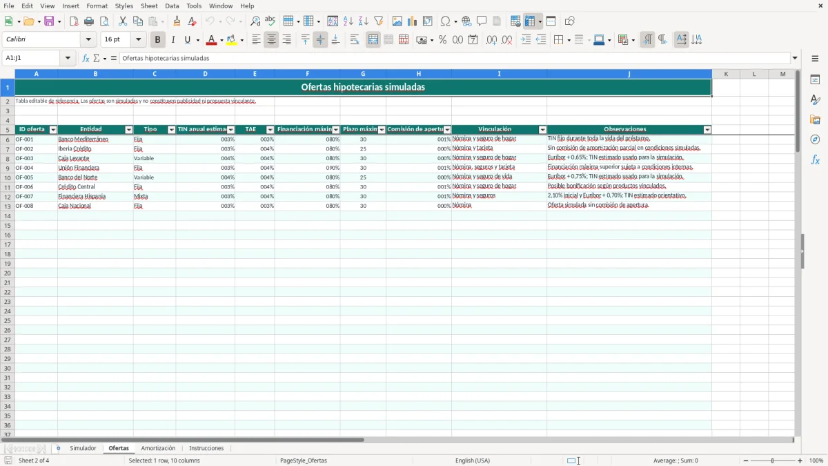Open the Vinculación column filter dropdown
The image size is (828, 466).
(542, 130)
